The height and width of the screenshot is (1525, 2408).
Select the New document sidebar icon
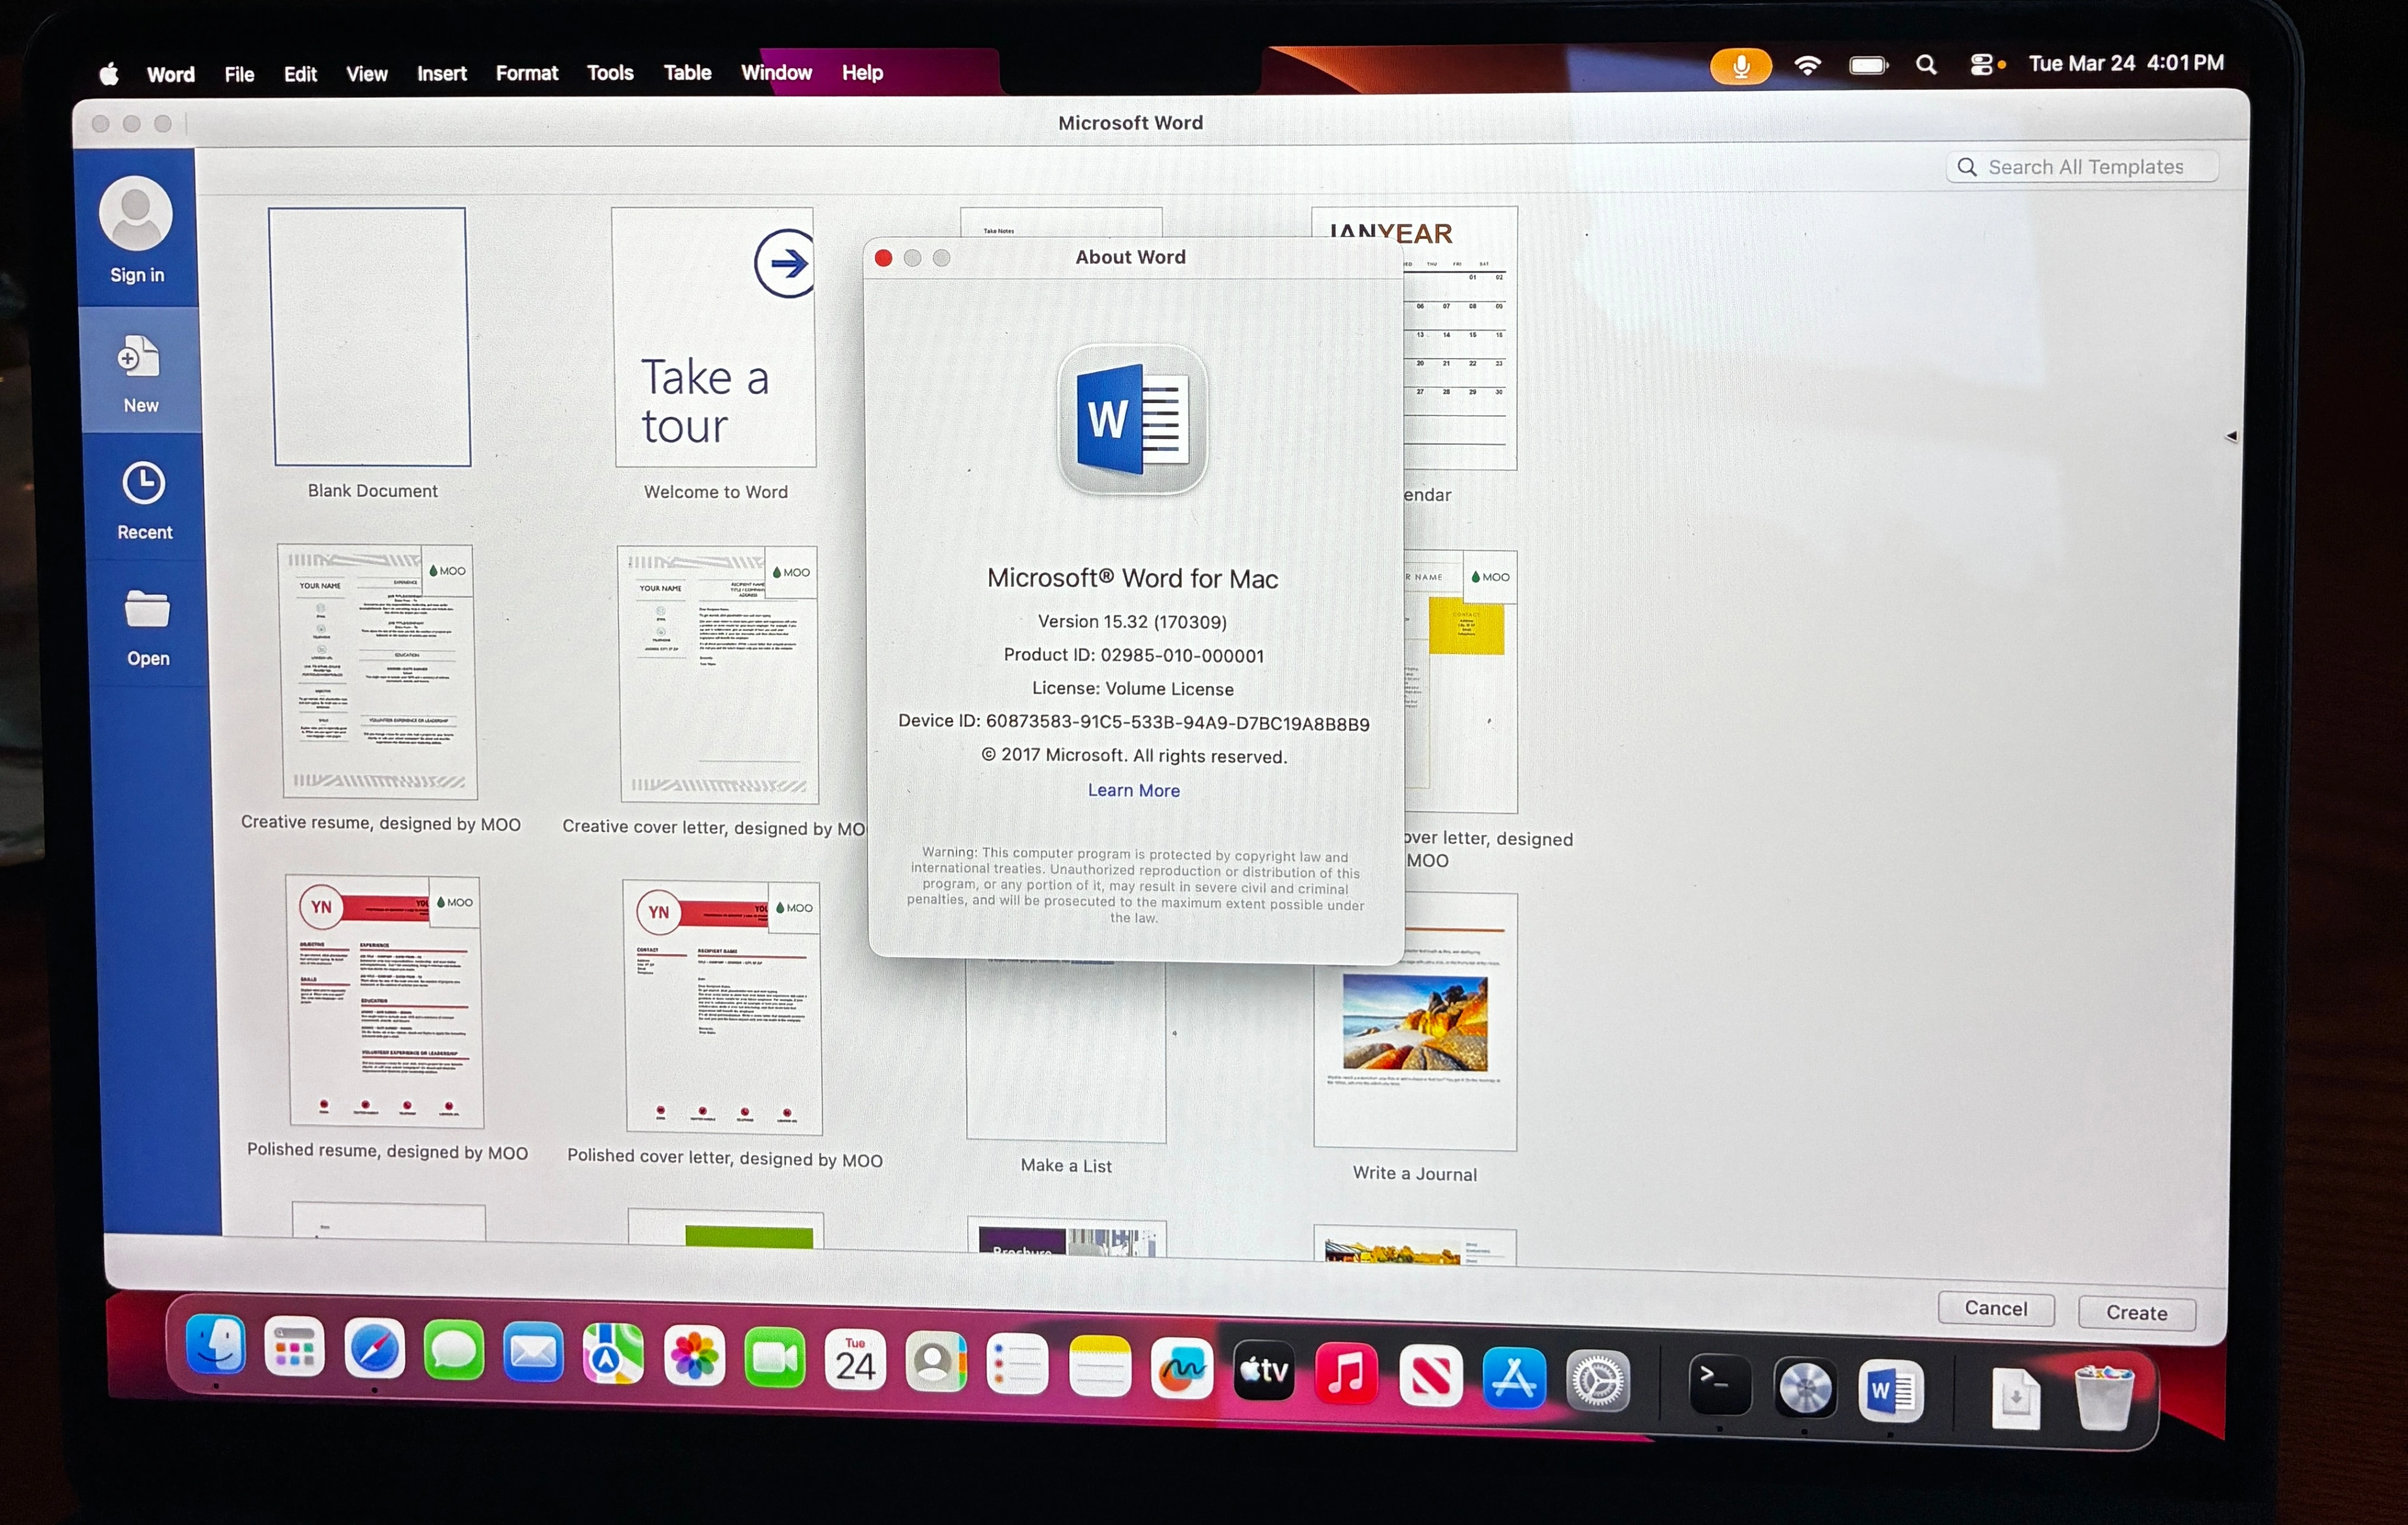pos(139,358)
